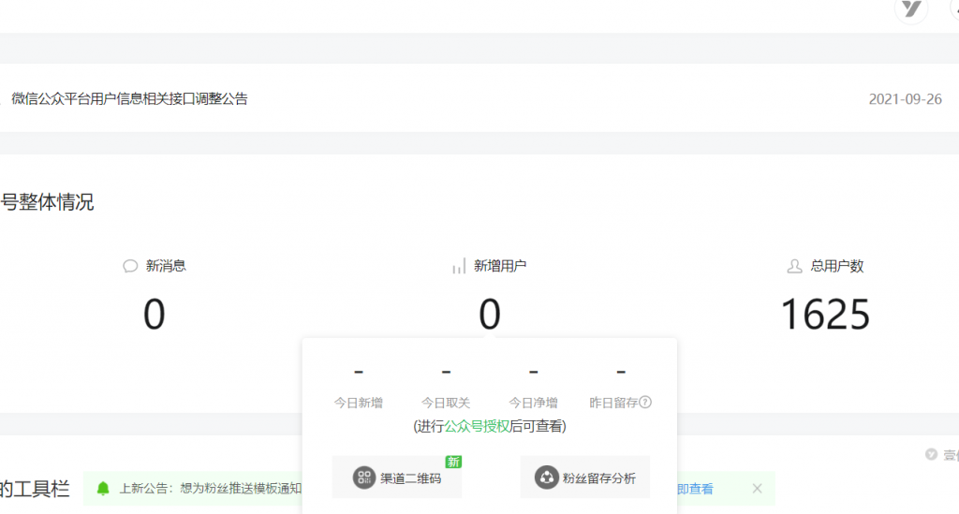Click the Y logo avatar icon
The width and height of the screenshot is (959, 514).
point(910,9)
